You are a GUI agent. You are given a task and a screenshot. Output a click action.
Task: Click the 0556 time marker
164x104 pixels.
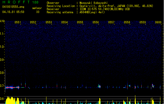tap(96, 22)
